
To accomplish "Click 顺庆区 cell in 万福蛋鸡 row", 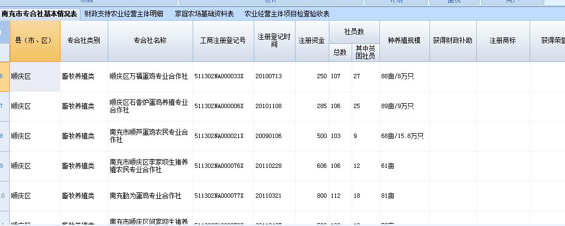I will click(35, 76).
